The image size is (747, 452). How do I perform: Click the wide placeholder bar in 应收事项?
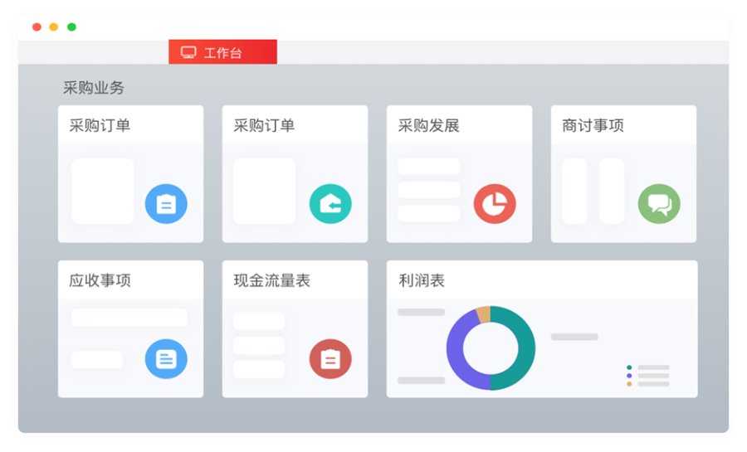129,318
